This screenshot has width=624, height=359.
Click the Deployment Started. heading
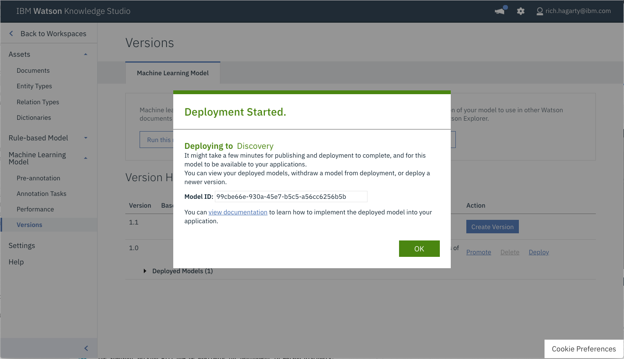pyautogui.click(x=235, y=112)
